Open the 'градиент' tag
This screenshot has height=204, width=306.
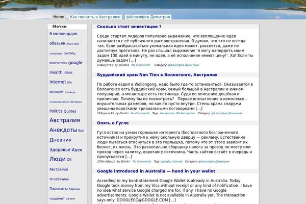coord(57,198)
